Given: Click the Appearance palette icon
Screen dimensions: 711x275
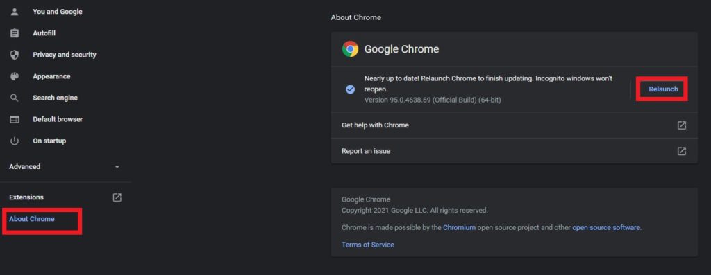Looking at the screenshot, I should pos(15,76).
